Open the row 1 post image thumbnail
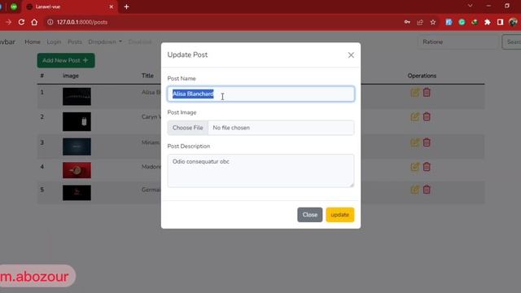Screen dimensions: 521x293 click(x=77, y=97)
